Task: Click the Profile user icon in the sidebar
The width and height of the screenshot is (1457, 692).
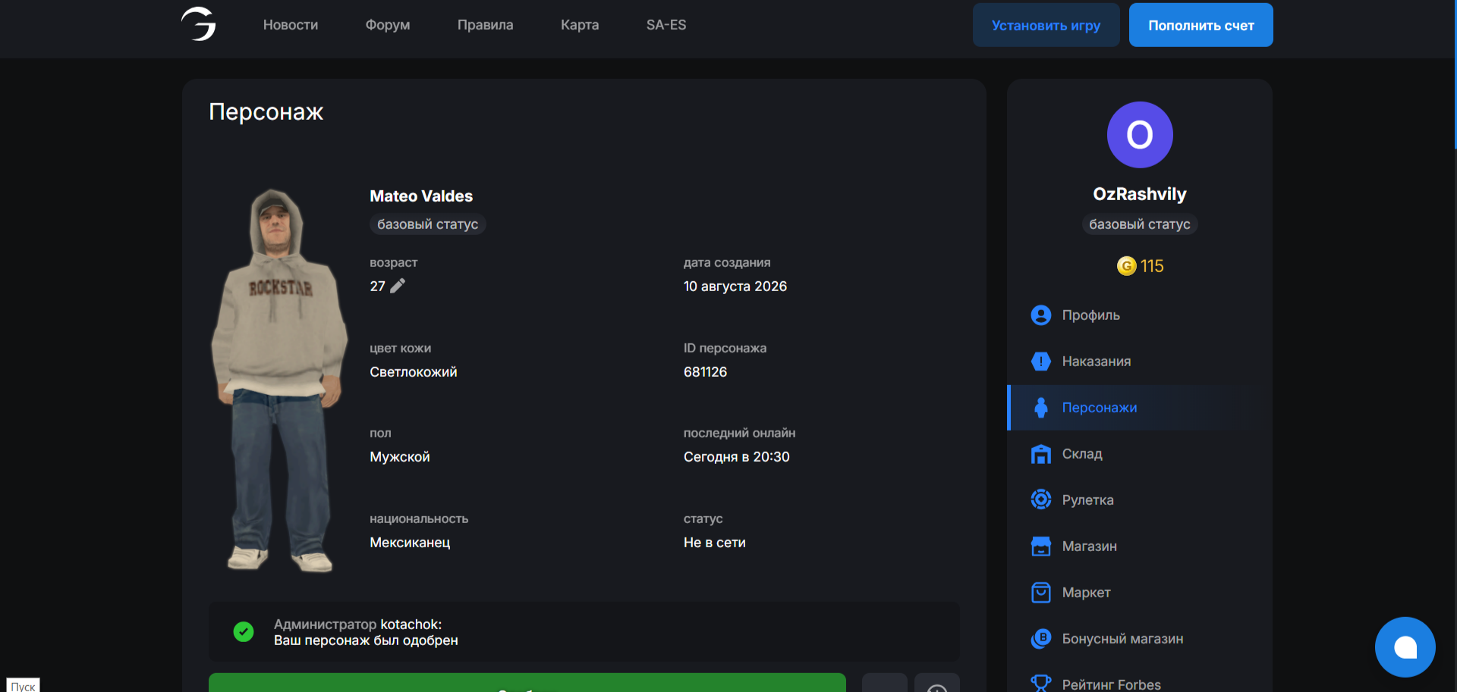Action: (x=1041, y=315)
